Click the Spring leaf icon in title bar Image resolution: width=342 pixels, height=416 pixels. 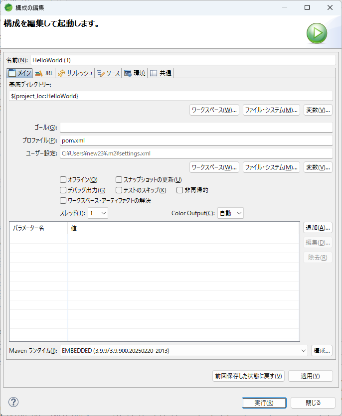(8, 7)
